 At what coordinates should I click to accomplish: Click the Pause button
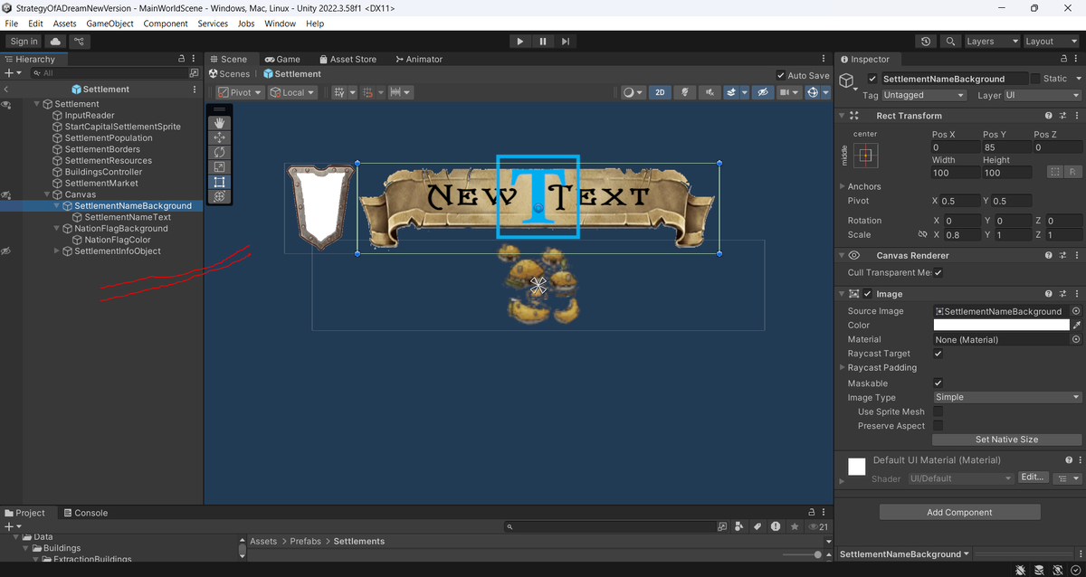pos(542,41)
